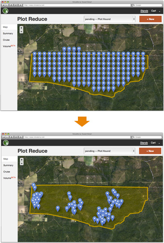The height and width of the screenshot is (243, 164).
Task: Open Cart in the pin-grid window
Action: pyautogui.click(x=154, y=11)
